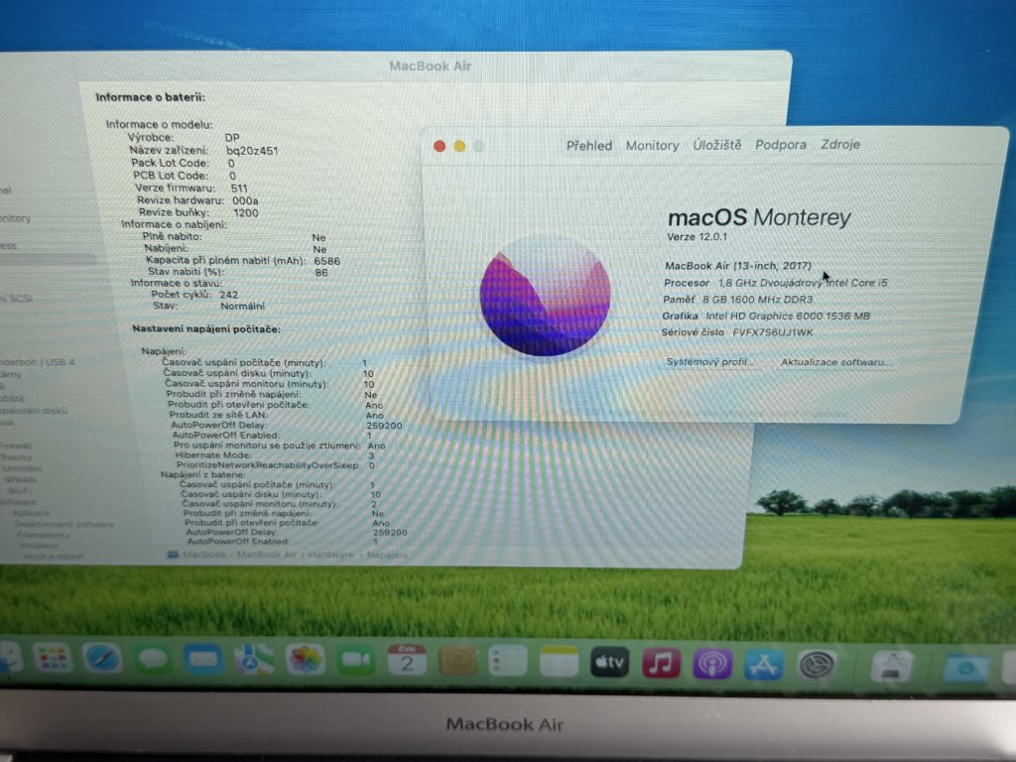Open the Calendar icon in the Dock

(x=406, y=661)
